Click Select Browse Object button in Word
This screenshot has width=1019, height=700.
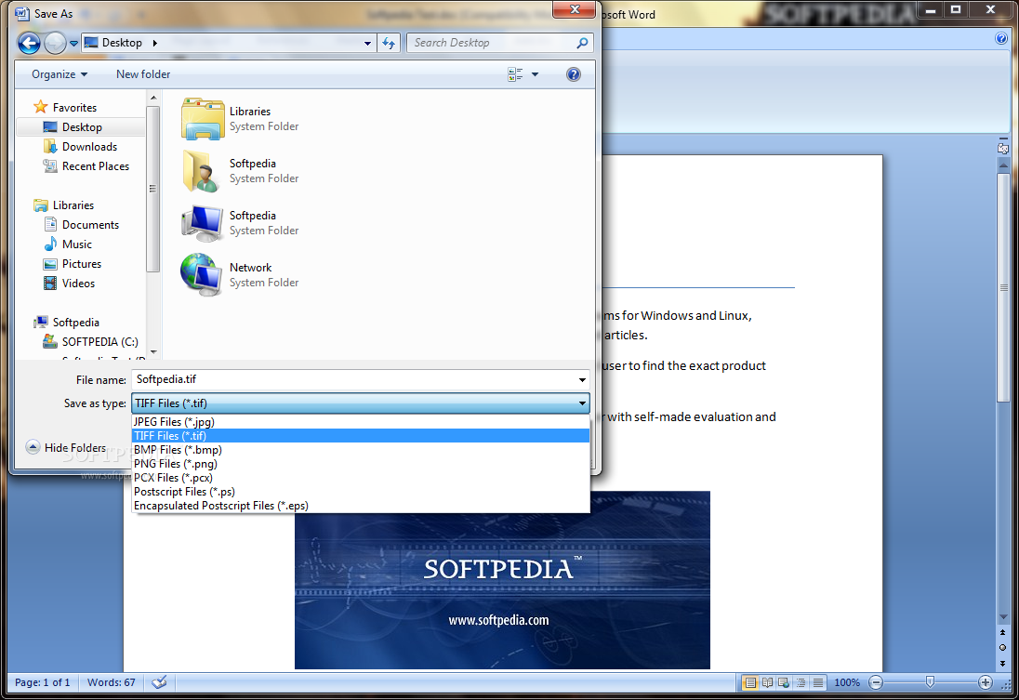tap(1003, 647)
